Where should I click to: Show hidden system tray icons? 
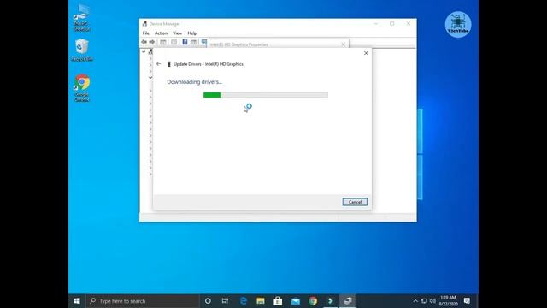click(x=415, y=301)
